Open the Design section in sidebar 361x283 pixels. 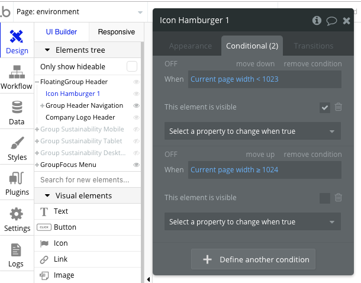pos(17,42)
